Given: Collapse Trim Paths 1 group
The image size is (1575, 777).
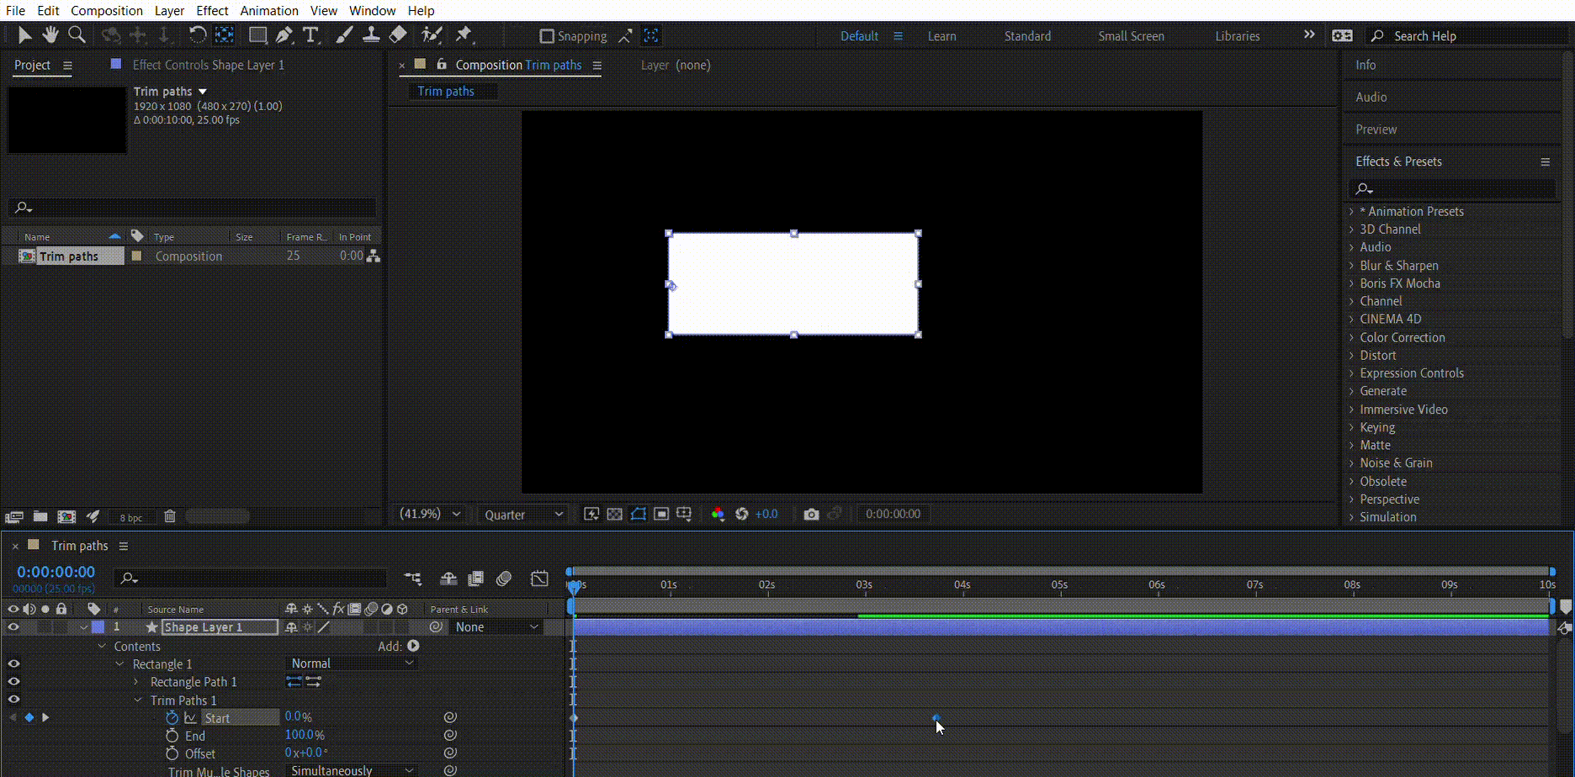Looking at the screenshot, I should [x=138, y=700].
